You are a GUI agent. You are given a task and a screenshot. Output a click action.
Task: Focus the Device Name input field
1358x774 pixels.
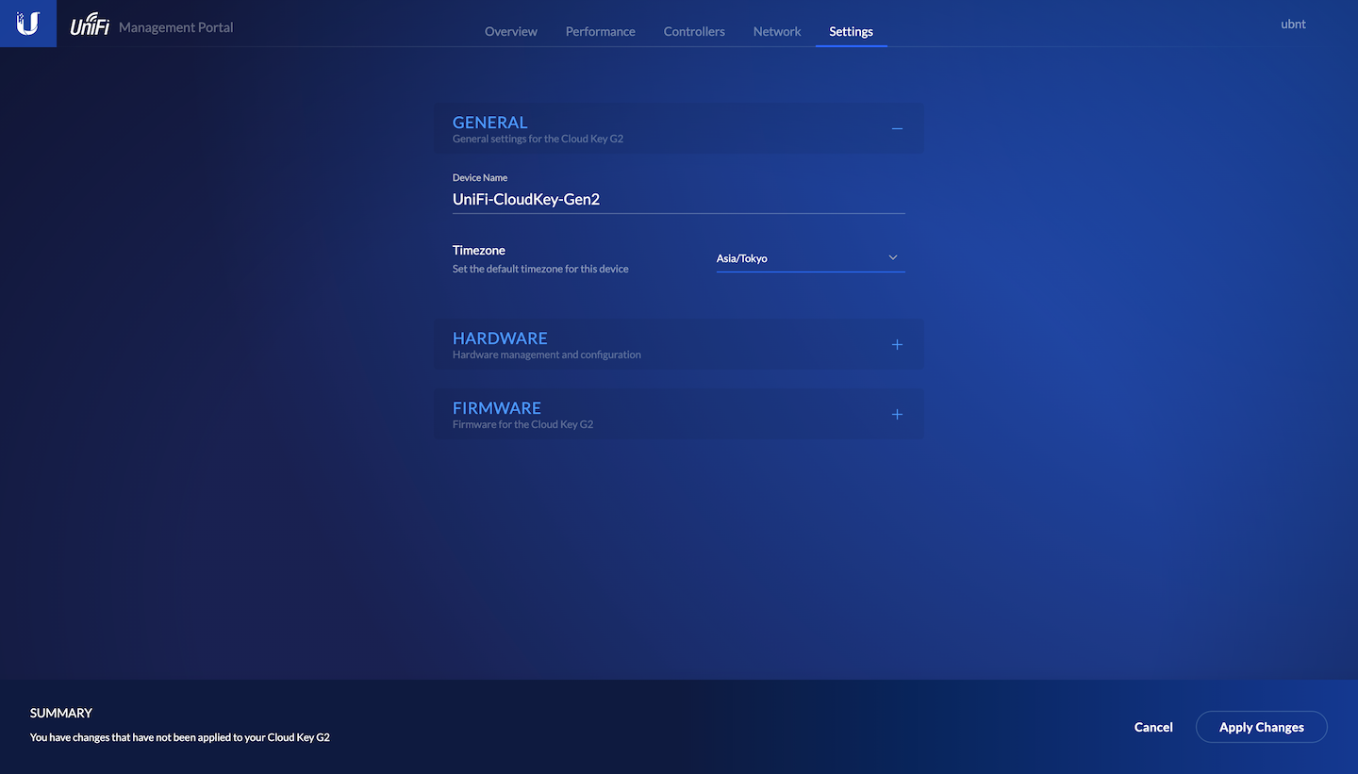point(679,200)
